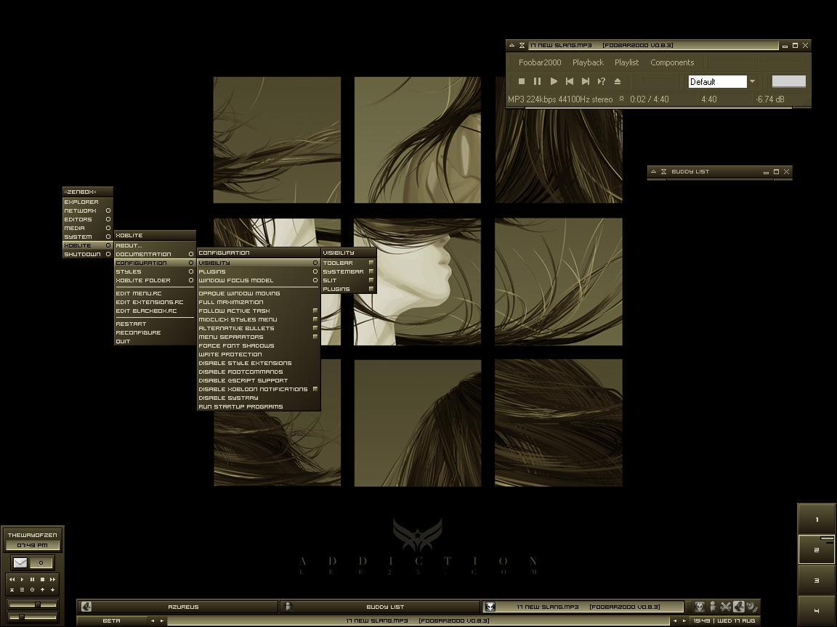Toggle Systembar visibility checkbox
The image size is (837, 627).
click(x=371, y=271)
